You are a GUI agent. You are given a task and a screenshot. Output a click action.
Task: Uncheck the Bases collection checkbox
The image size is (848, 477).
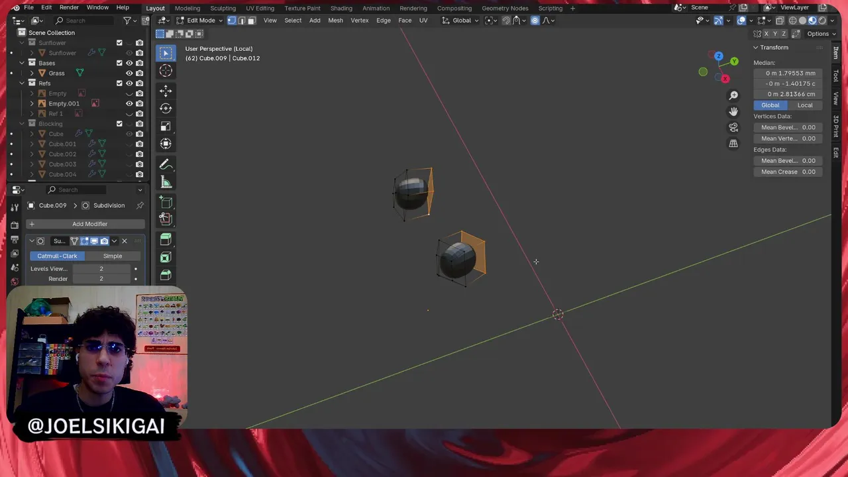119,63
